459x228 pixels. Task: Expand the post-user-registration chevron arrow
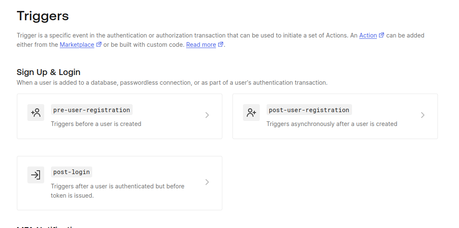(x=422, y=115)
